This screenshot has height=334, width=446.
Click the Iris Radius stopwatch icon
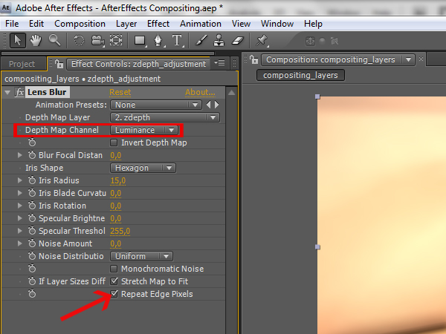[32, 180]
